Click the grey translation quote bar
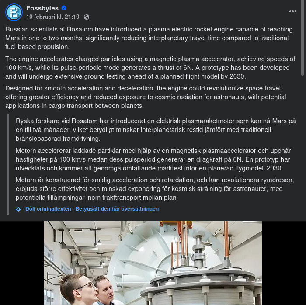Screen dimensions: 306x305 click(x=8, y=164)
